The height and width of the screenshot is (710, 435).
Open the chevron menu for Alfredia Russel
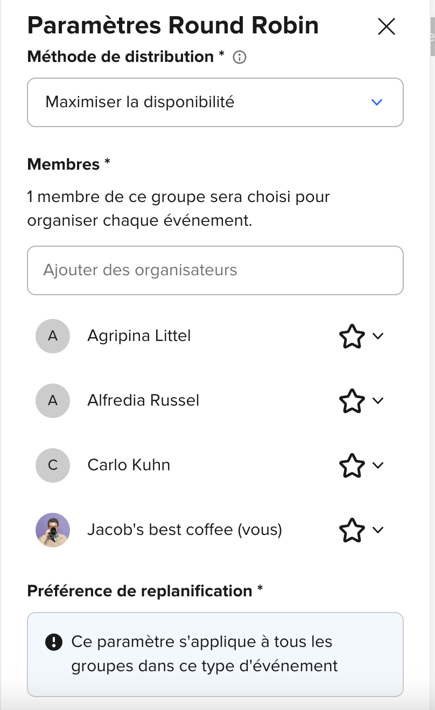(378, 401)
